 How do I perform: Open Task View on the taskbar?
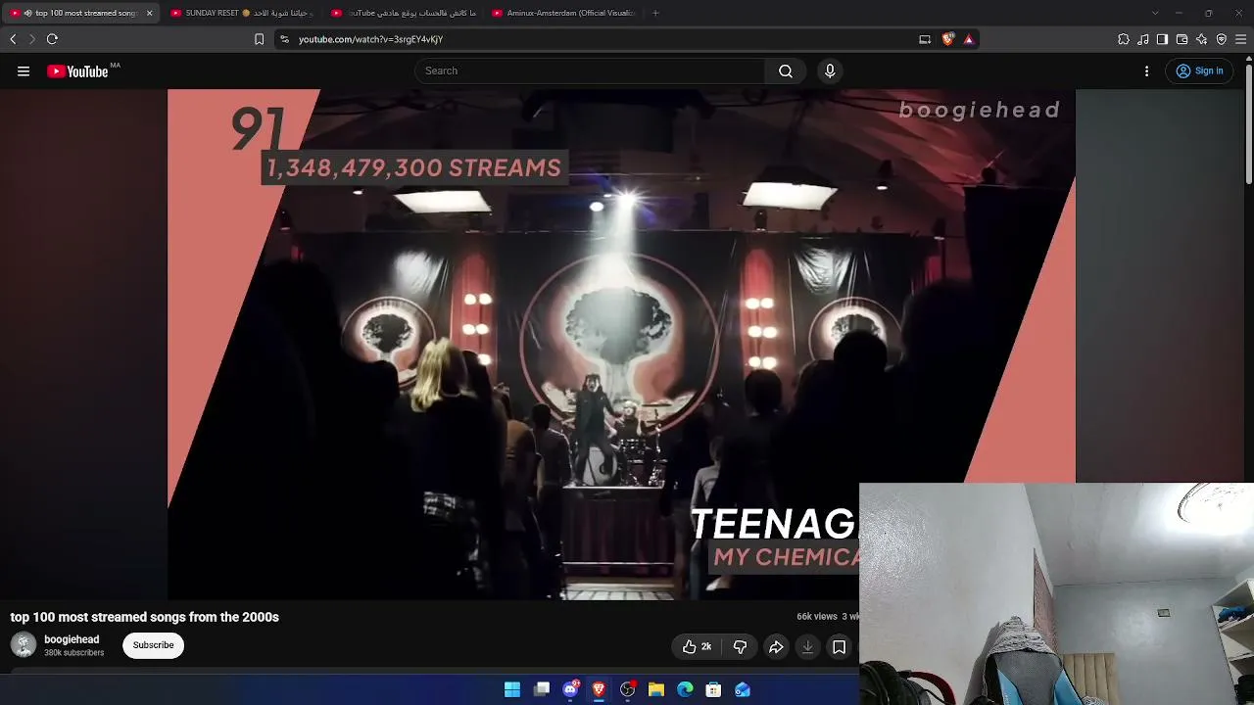(x=542, y=689)
